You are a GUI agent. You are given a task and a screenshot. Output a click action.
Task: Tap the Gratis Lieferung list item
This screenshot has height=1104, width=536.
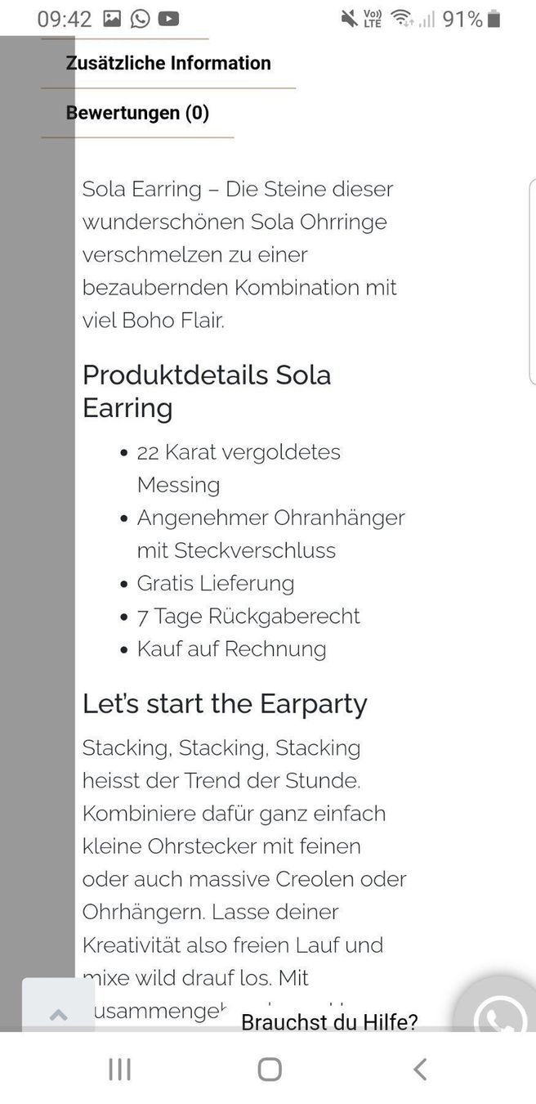(x=216, y=583)
